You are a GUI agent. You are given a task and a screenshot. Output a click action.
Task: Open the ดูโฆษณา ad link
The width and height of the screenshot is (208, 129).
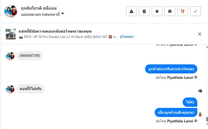127,37
